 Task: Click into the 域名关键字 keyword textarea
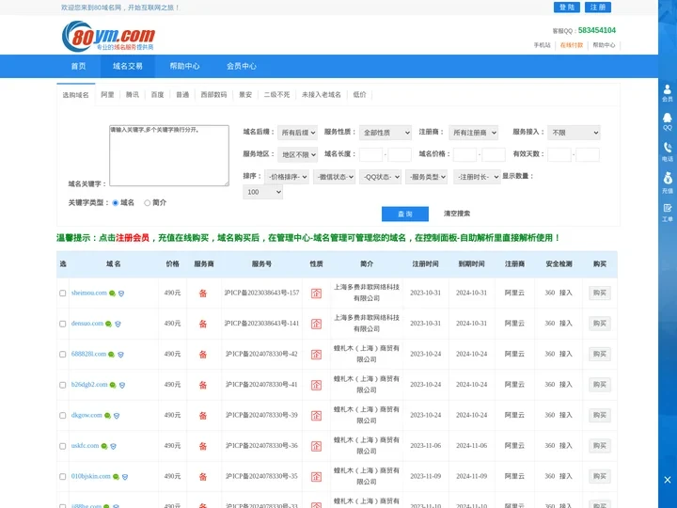(169, 155)
